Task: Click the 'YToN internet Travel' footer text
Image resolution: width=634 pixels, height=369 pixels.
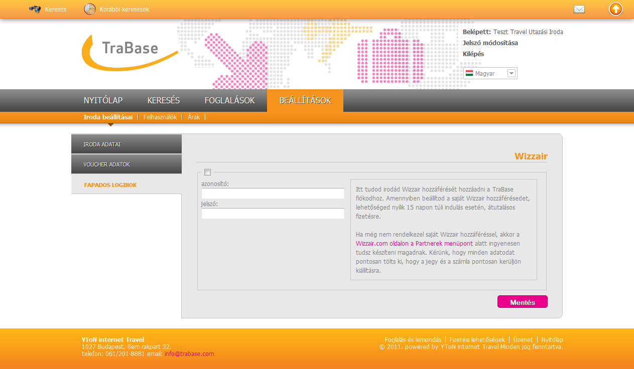Action: pos(113,339)
